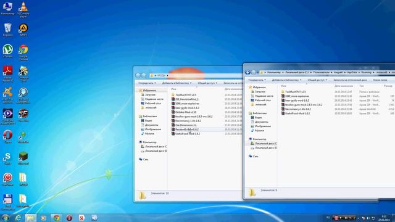The image size is (395, 222).
Task: Select bear-grylls-mod file in the front window
Action: [x=297, y=101]
